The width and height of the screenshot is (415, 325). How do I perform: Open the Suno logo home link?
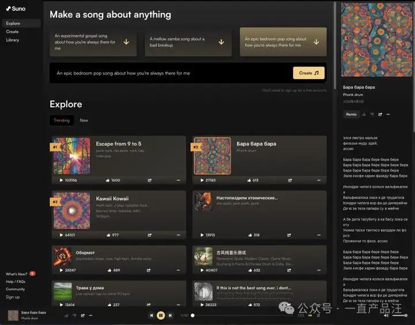[x=16, y=9]
